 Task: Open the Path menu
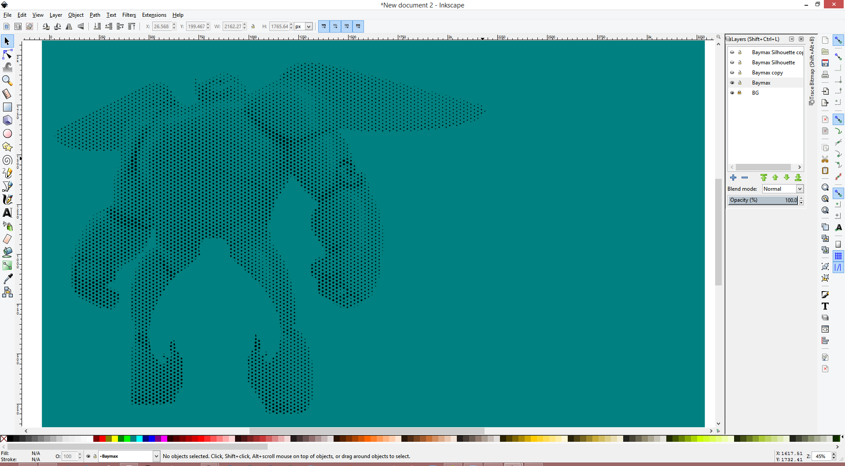[95, 15]
